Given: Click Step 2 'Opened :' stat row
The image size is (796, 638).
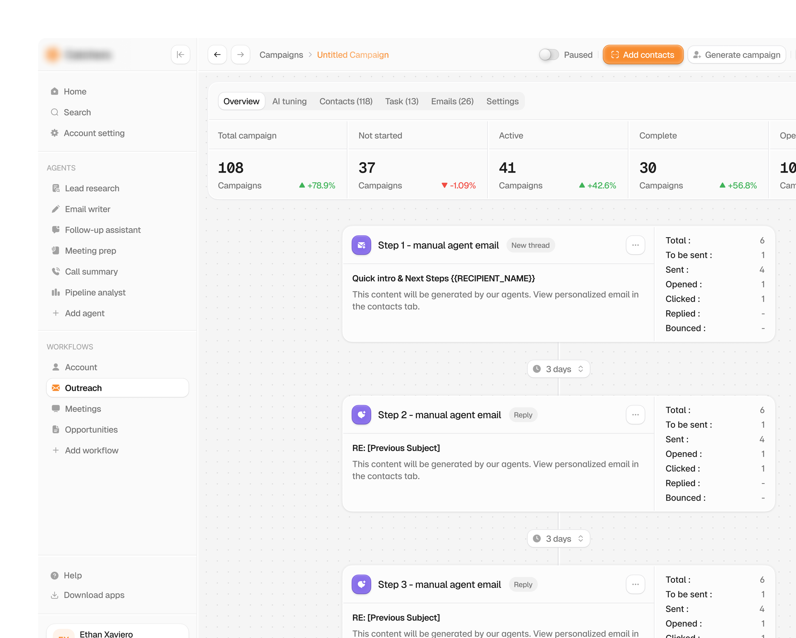Looking at the screenshot, I should click(715, 454).
